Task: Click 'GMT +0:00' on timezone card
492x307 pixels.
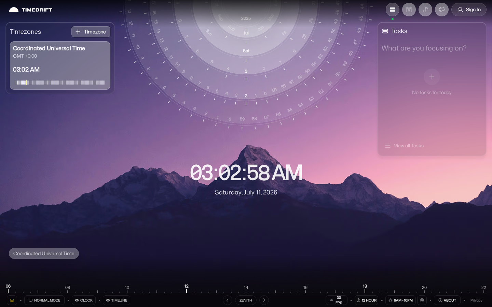Action: click(x=25, y=56)
